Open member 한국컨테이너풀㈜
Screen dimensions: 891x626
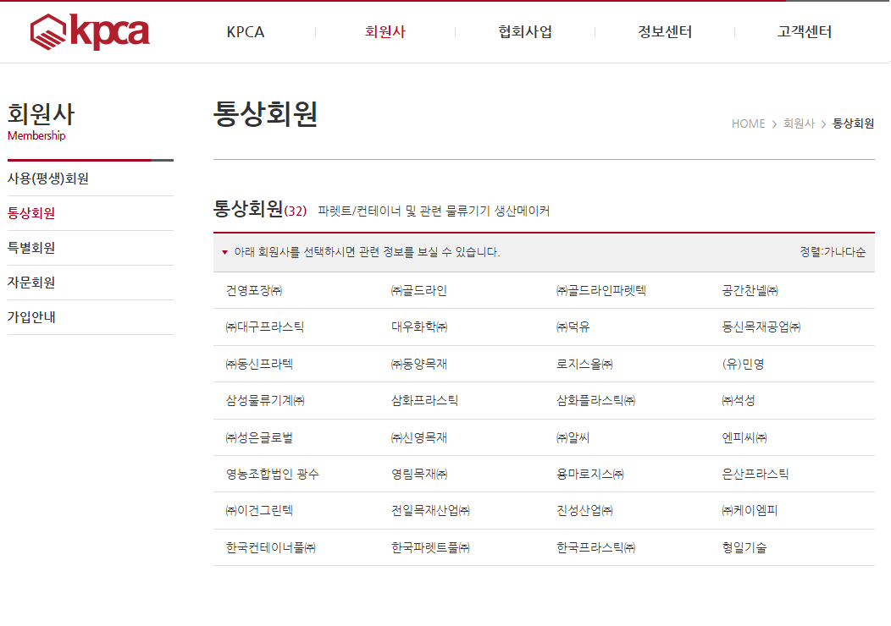pos(270,547)
